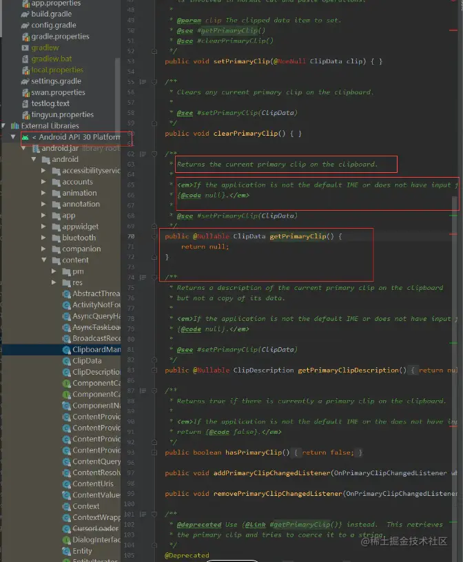Screen dimensions: 463x562
Task: Expand the bluetooth package
Action: 44,238
